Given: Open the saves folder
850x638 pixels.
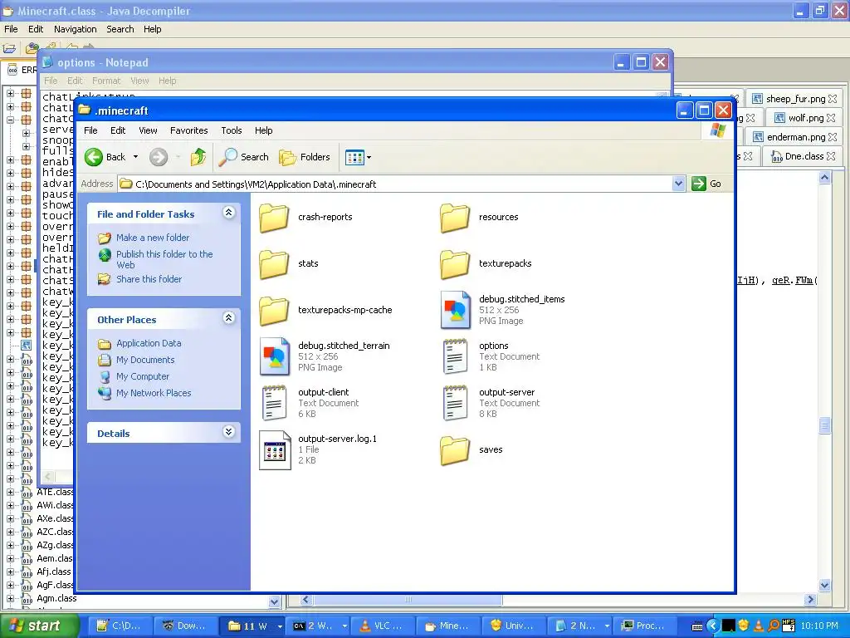Looking at the screenshot, I should pyautogui.click(x=472, y=449).
